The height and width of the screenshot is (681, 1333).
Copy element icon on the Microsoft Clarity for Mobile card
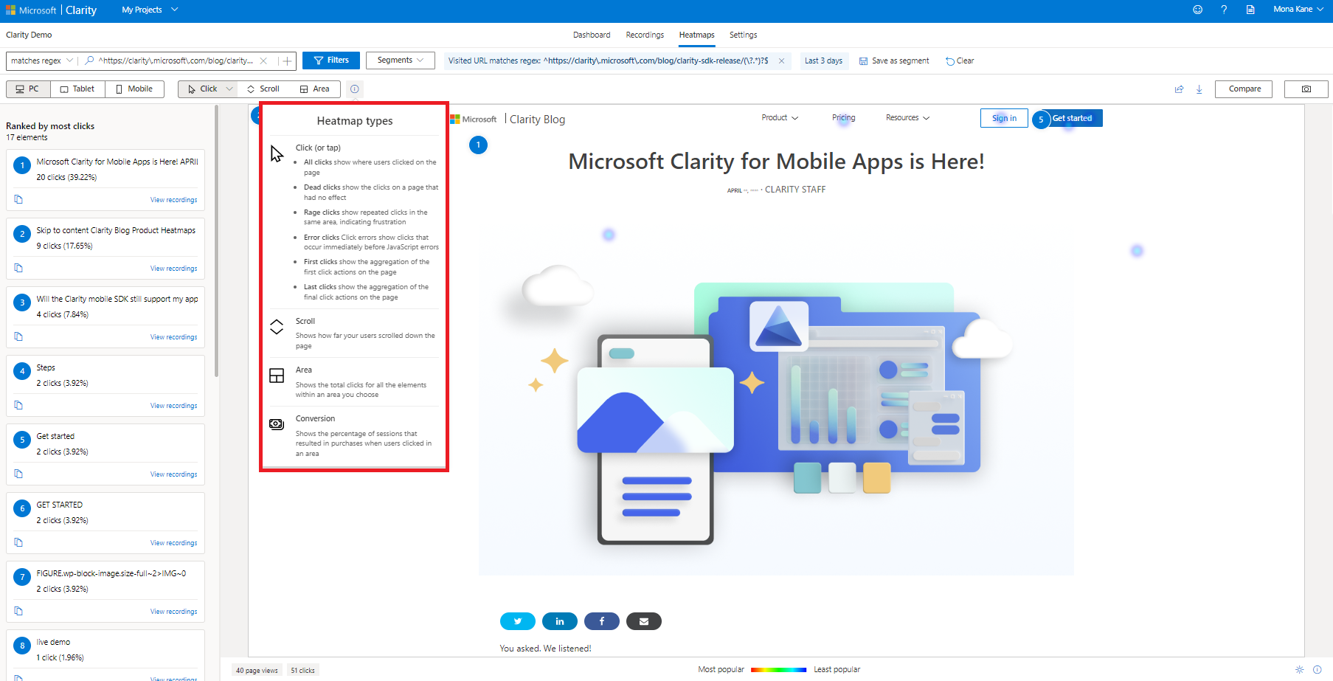click(18, 199)
